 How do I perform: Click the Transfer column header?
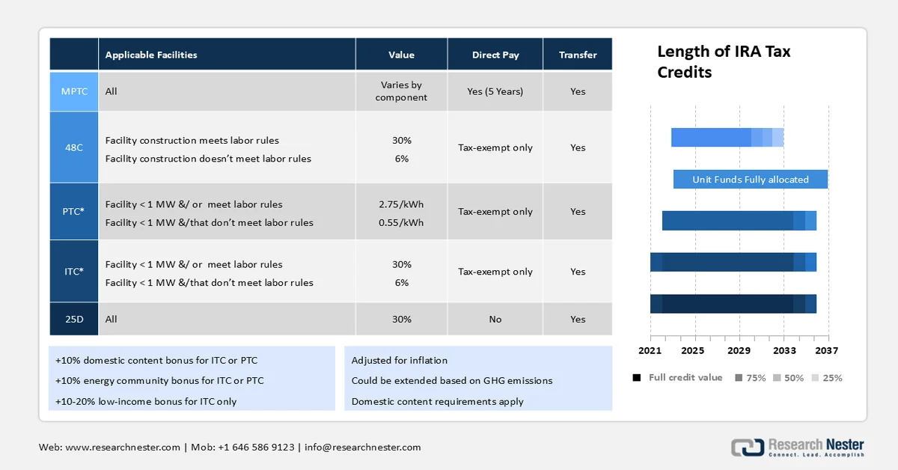578,55
